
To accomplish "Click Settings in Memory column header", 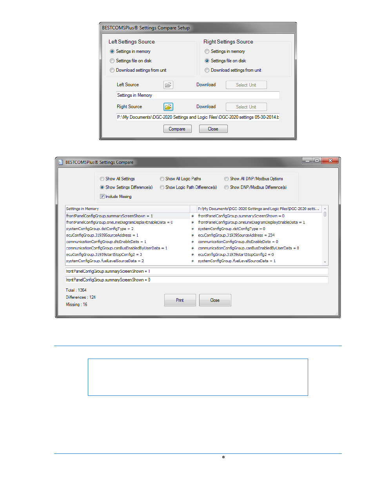I will click(127, 209).
